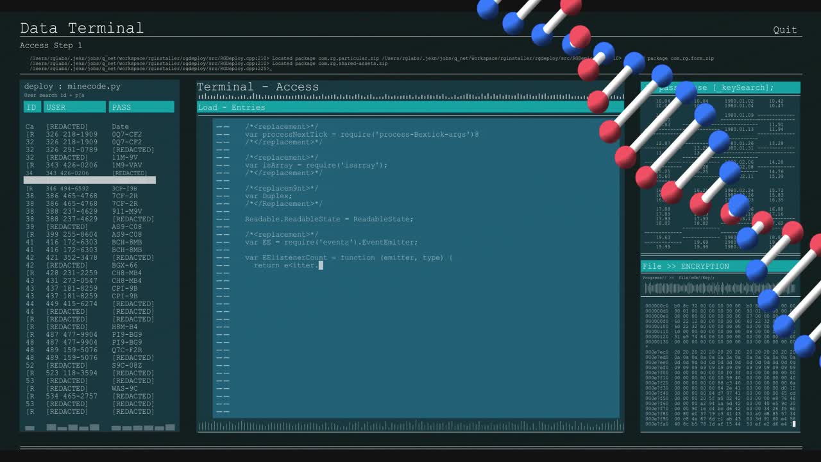Click 'Located package com.rg.shared-assets.zip' log line

(330, 64)
